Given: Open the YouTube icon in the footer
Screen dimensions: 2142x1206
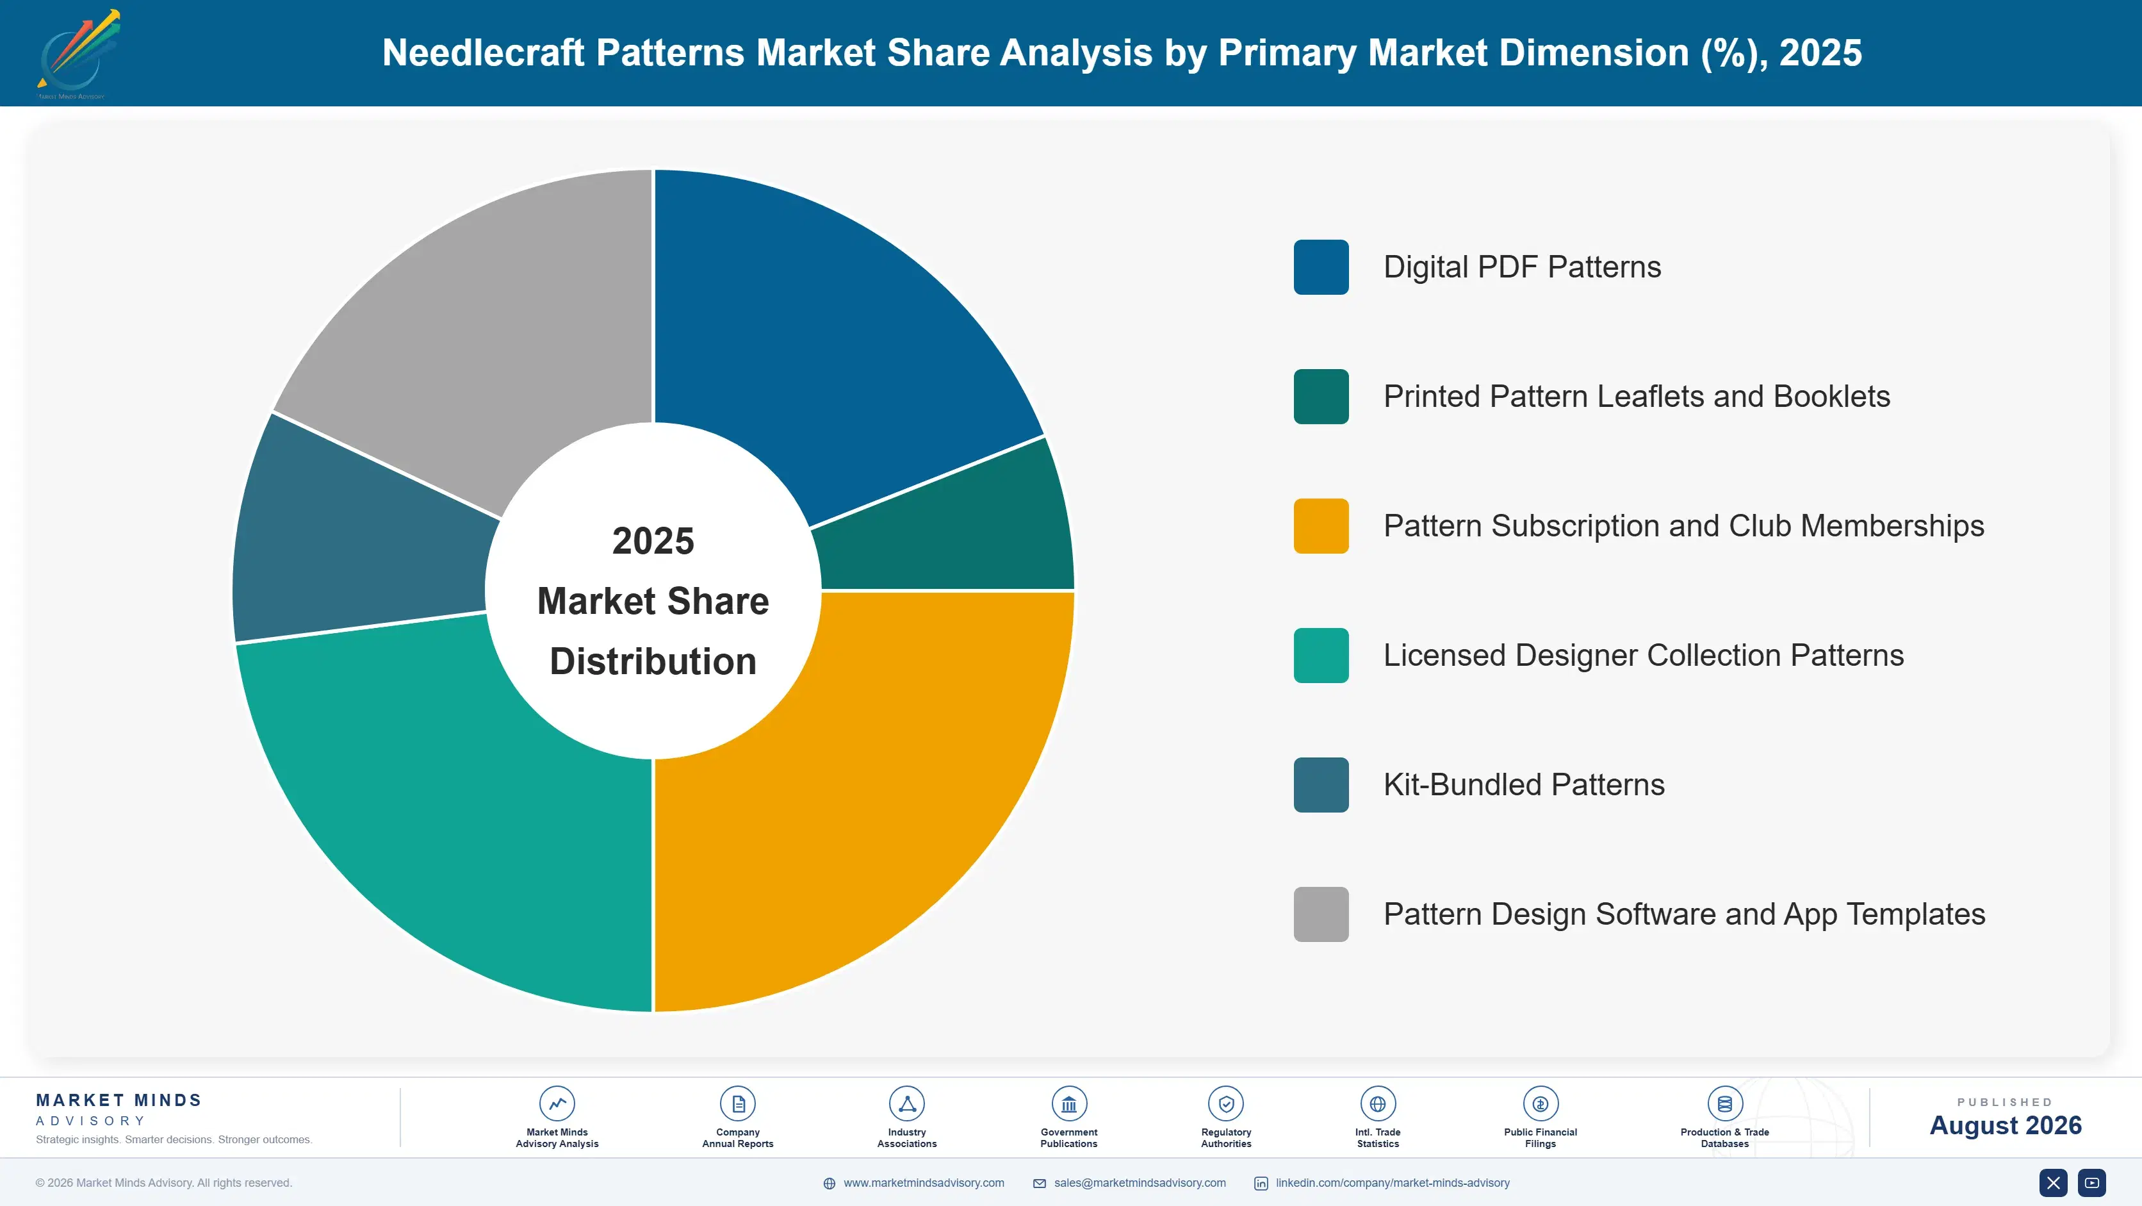Looking at the screenshot, I should 2091,1183.
